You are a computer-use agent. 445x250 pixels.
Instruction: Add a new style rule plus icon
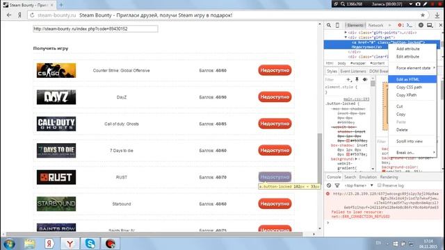click(x=348, y=80)
